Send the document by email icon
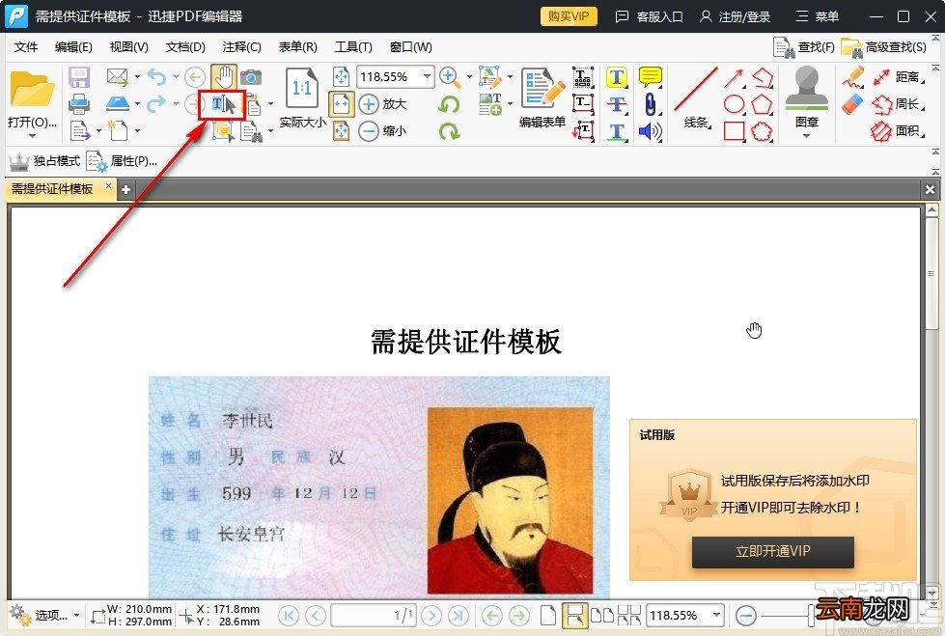This screenshot has height=636, width=945. click(117, 77)
